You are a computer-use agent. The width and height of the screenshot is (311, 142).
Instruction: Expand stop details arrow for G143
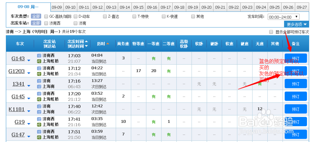[29, 60]
